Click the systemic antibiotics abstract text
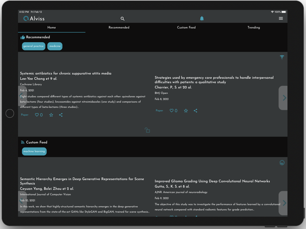The height and width of the screenshot is (229, 306). (x=83, y=102)
